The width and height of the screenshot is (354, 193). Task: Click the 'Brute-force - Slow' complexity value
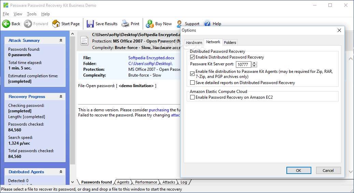145,75
